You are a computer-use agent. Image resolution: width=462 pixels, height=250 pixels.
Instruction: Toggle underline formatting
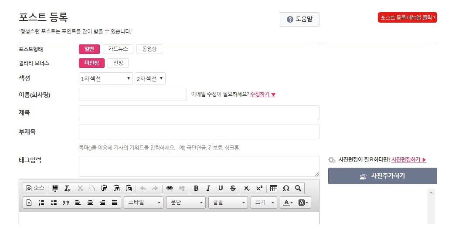tap(221, 188)
